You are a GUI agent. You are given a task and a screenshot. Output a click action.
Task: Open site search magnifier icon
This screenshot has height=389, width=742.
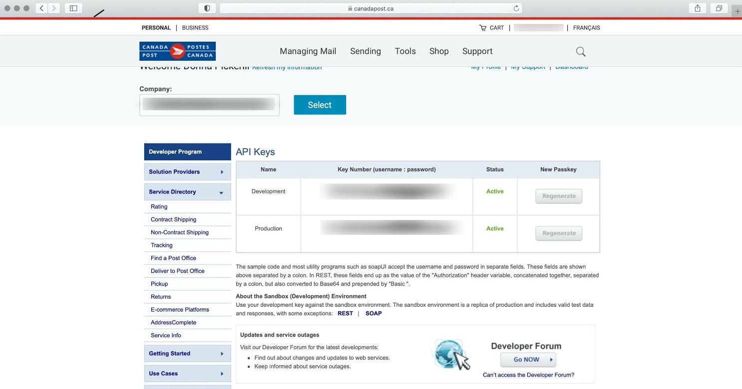[581, 51]
